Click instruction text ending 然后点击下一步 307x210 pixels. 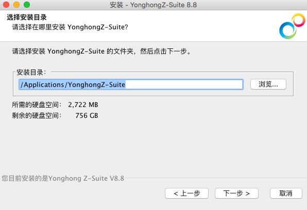pos(101,51)
